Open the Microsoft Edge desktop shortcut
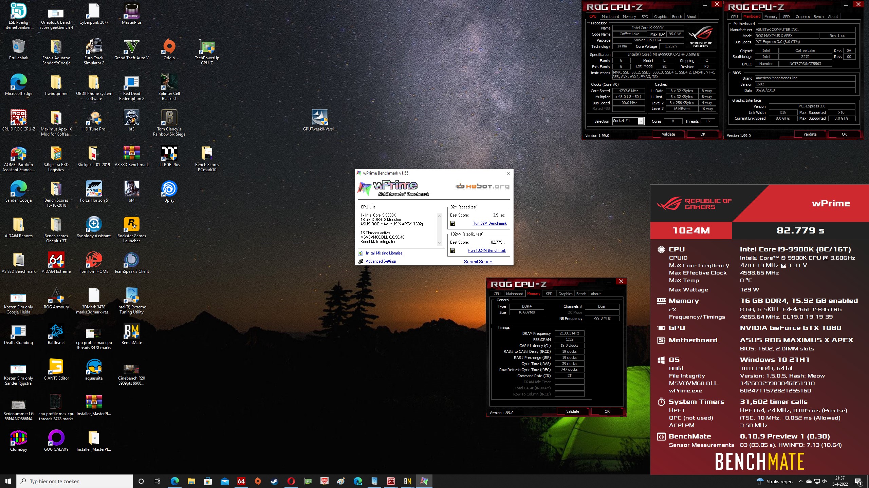This screenshot has width=869, height=488. [19, 85]
